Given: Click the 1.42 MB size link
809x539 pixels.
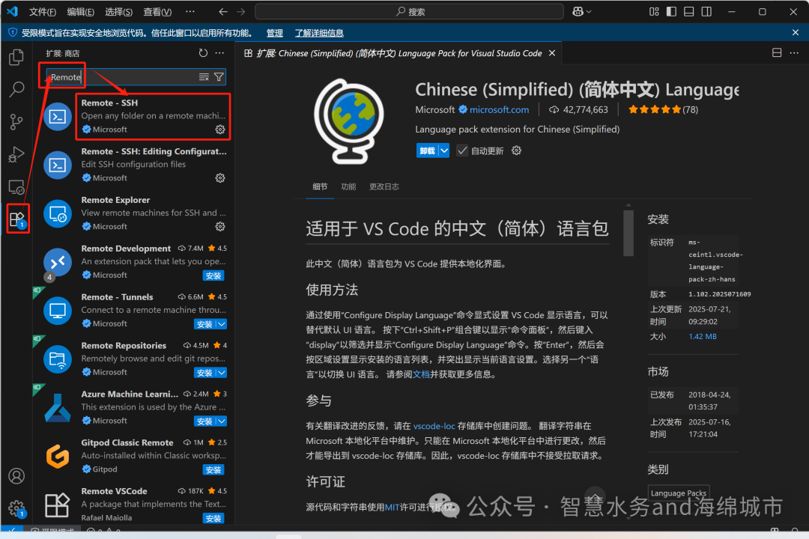Looking at the screenshot, I should tap(702, 336).
